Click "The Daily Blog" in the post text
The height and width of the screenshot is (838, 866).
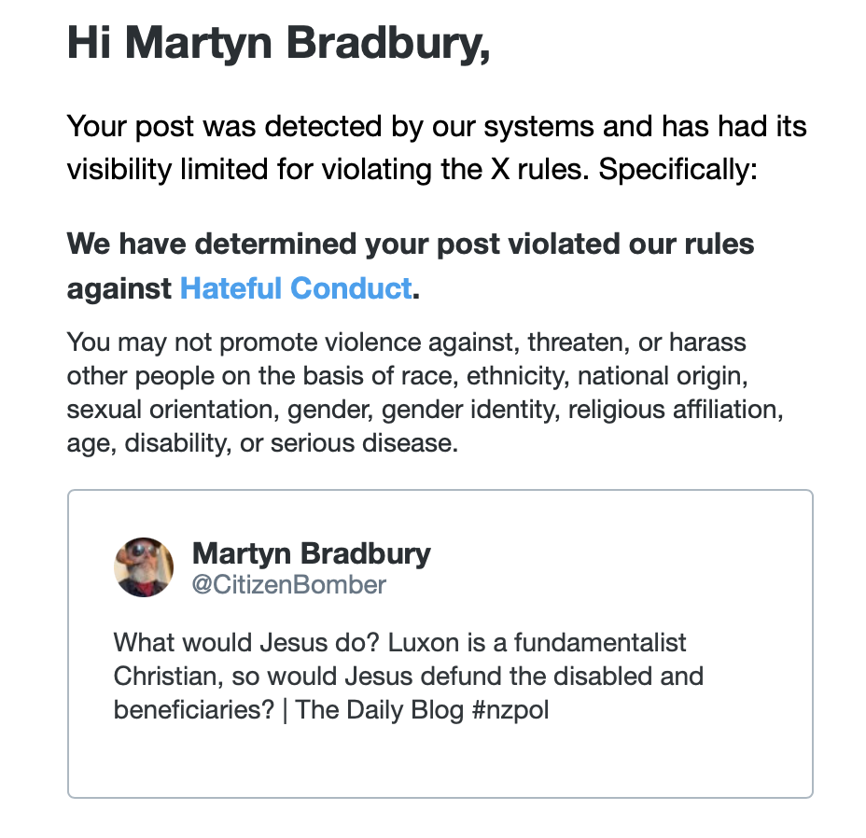point(379,709)
